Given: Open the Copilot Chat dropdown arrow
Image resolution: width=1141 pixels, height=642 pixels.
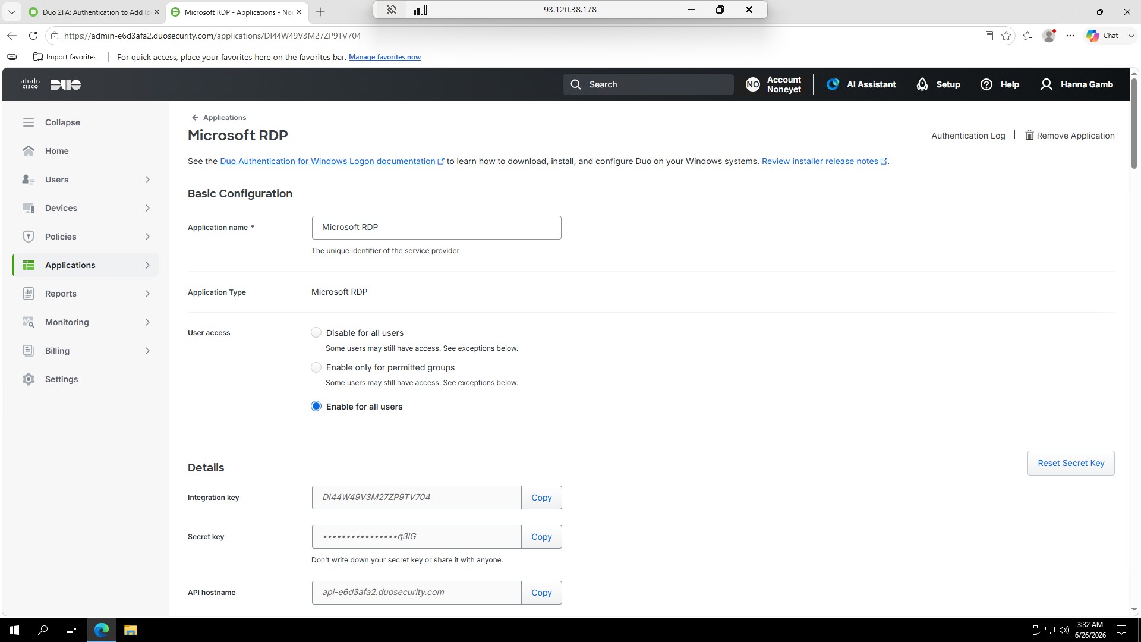Looking at the screenshot, I should point(1131,36).
